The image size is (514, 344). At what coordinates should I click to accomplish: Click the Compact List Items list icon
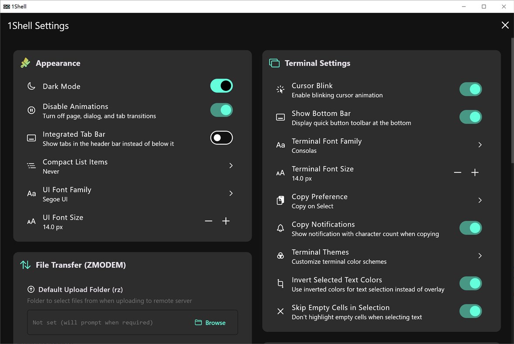31,166
